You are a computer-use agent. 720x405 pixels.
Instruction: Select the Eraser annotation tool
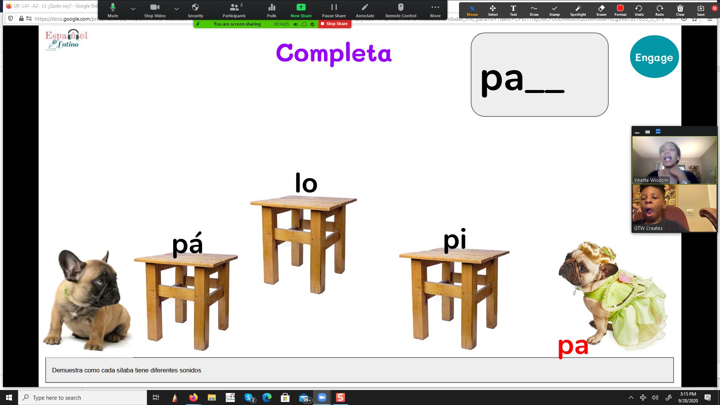[601, 10]
